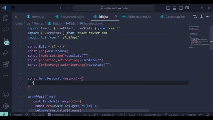This screenshot has width=213, height=120.
Task: Open the Extensions view
Action: tap(6, 64)
